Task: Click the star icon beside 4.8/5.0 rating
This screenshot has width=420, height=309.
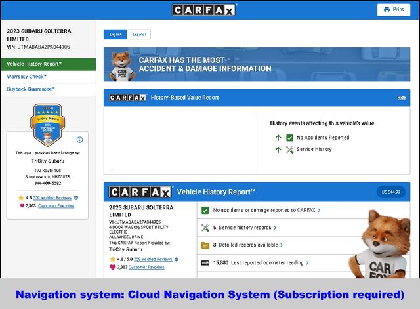Action: (112, 259)
